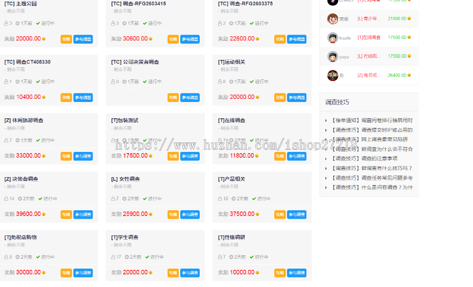Open 攻略 for 休闲旅游调查
The height and width of the screenshot is (287, 473).
66,156
